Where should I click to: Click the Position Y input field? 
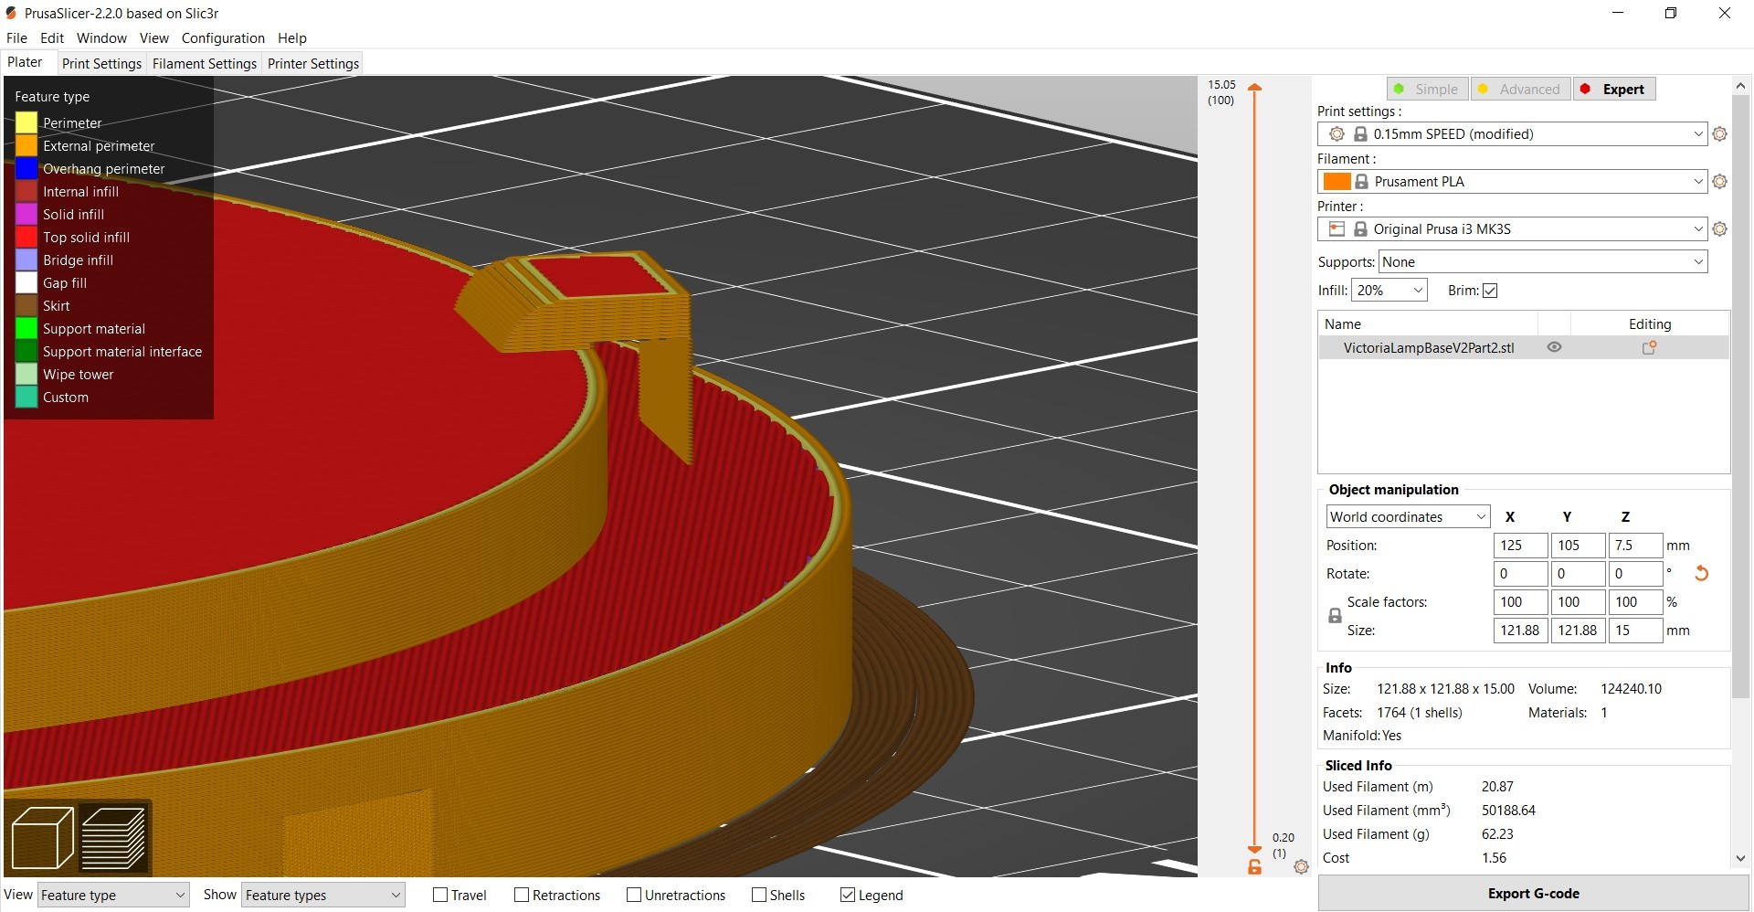pyautogui.click(x=1578, y=546)
